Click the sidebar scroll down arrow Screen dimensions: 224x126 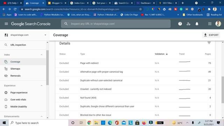(x=48, y=118)
